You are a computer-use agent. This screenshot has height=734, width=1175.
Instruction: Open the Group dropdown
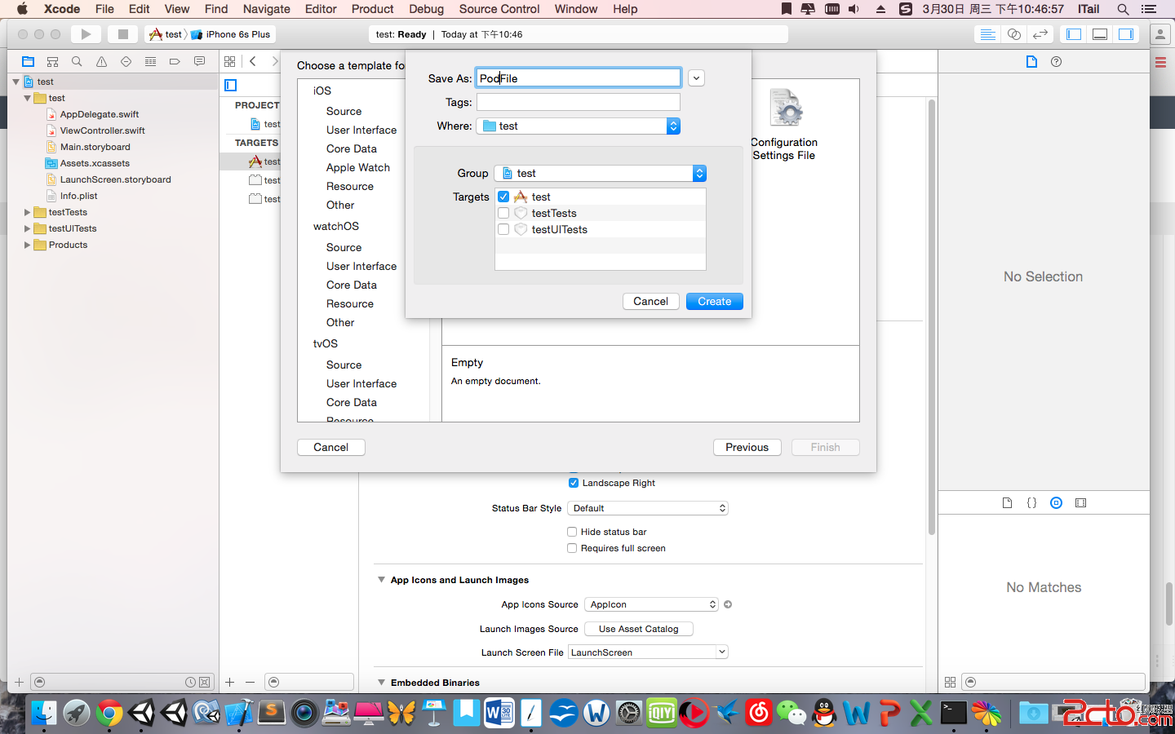600,173
